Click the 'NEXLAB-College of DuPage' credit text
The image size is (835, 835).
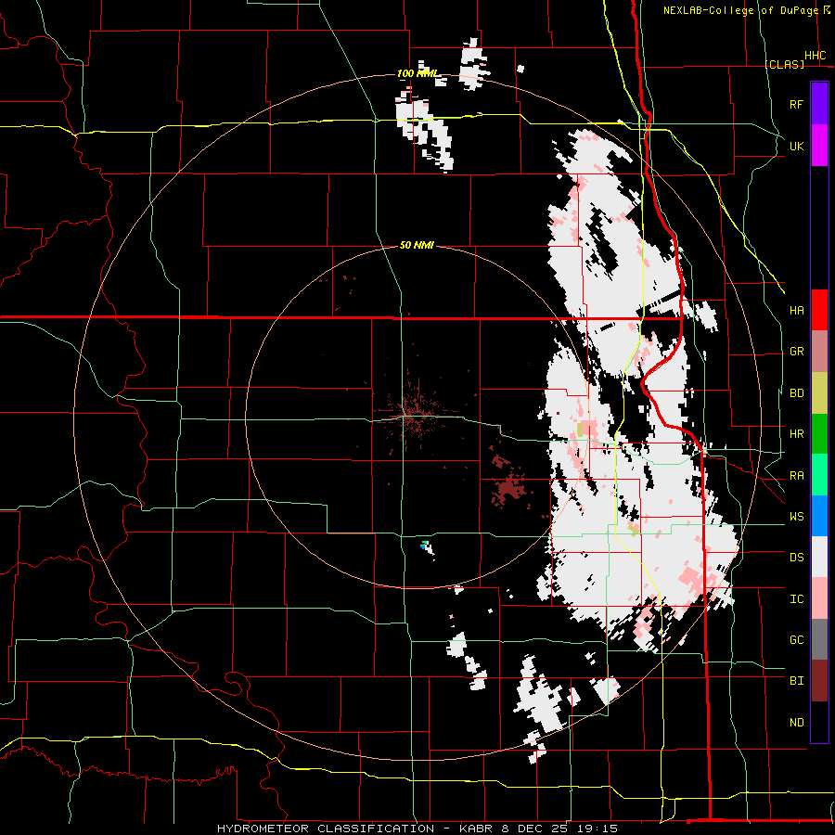pos(740,10)
